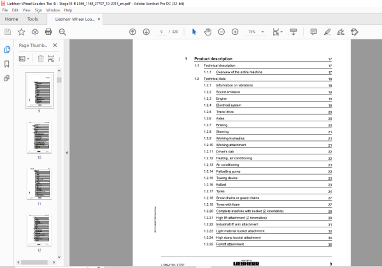Screen dimensions: 382x268
Task: Click the delete pages trash icon
Action: point(41,58)
